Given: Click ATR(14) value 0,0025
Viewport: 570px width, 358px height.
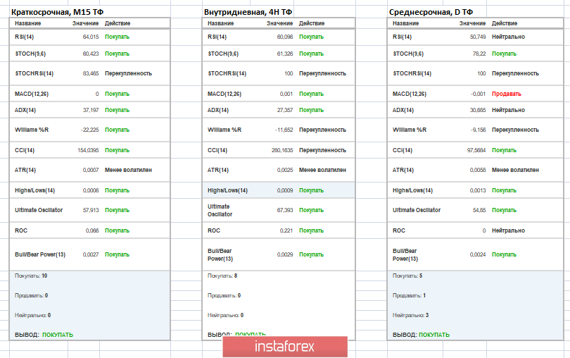Looking at the screenshot, I should click(x=284, y=170).
